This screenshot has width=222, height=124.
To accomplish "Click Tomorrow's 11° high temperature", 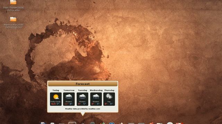I will pyautogui.click(x=66, y=104).
